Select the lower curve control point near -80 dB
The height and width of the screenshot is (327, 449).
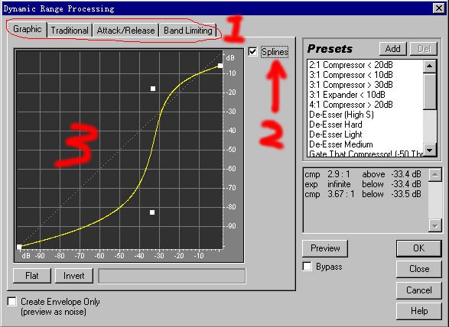152,212
